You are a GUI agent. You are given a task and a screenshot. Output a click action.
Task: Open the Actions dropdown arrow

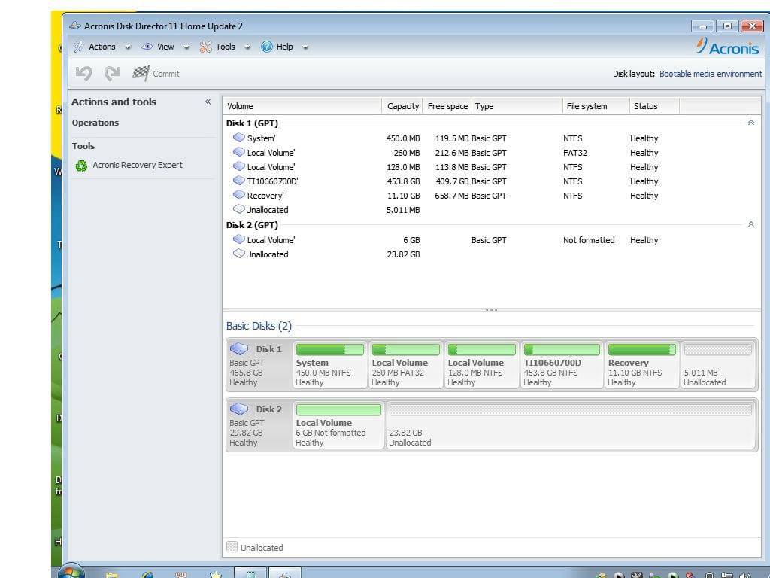[128, 47]
